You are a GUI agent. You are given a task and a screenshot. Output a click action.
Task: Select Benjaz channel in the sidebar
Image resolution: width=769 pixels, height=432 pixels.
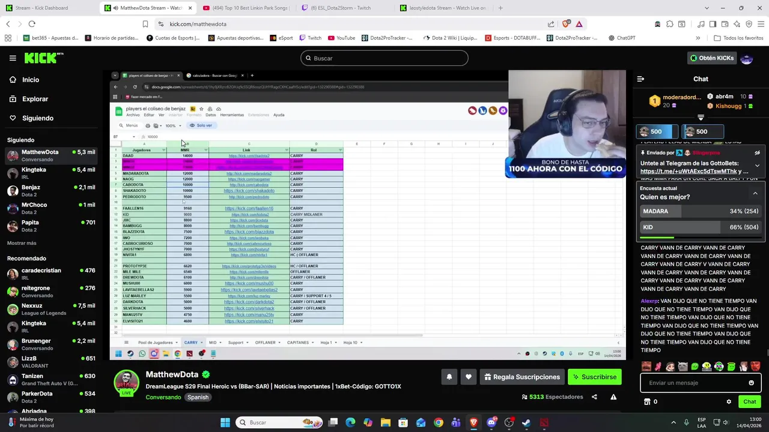[x=50, y=191]
